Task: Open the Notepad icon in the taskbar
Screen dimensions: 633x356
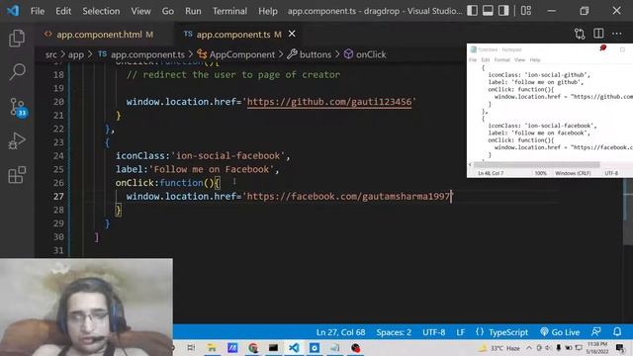Action: tap(335, 348)
